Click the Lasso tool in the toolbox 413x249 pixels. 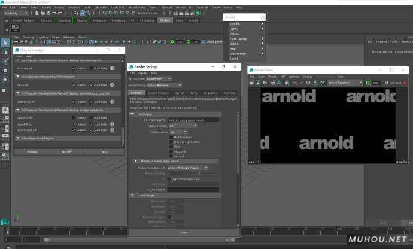tap(5, 53)
